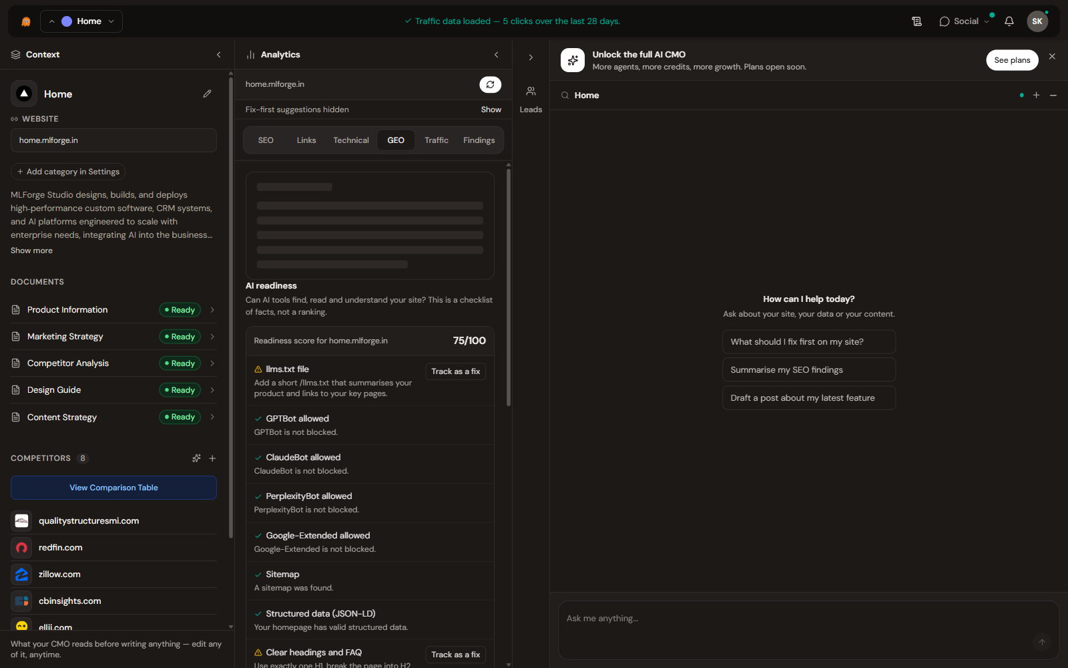
Task: Open the Leads section
Action: (531, 100)
